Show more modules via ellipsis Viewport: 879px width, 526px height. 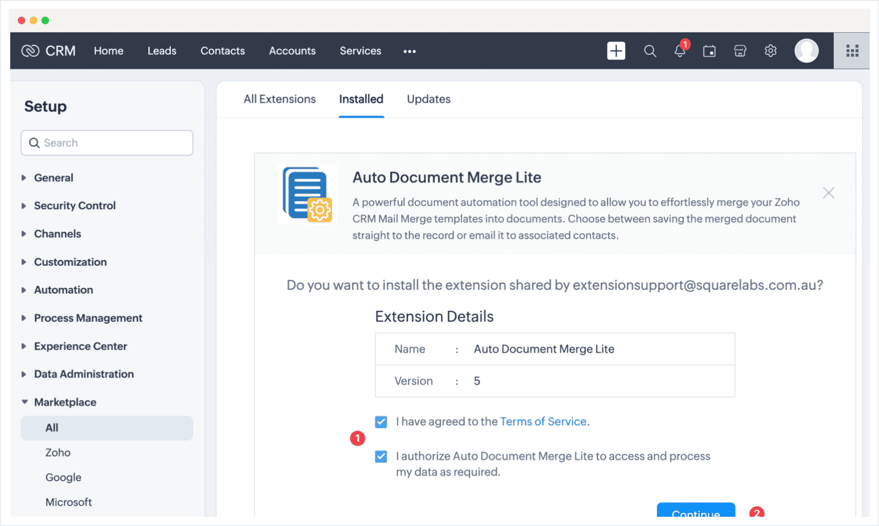pyautogui.click(x=409, y=51)
